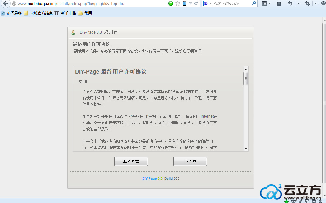Image resolution: width=326 pixels, height=203 pixels.
Task: Go to the home page icon
Action: (279, 3)
